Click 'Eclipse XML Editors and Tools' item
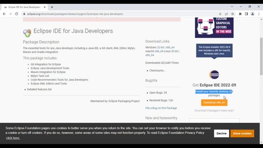 (48, 83)
